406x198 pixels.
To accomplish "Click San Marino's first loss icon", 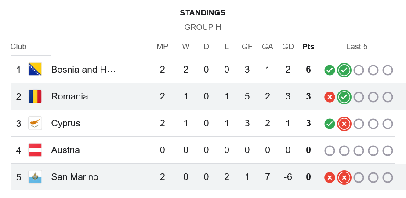I will point(330,177).
